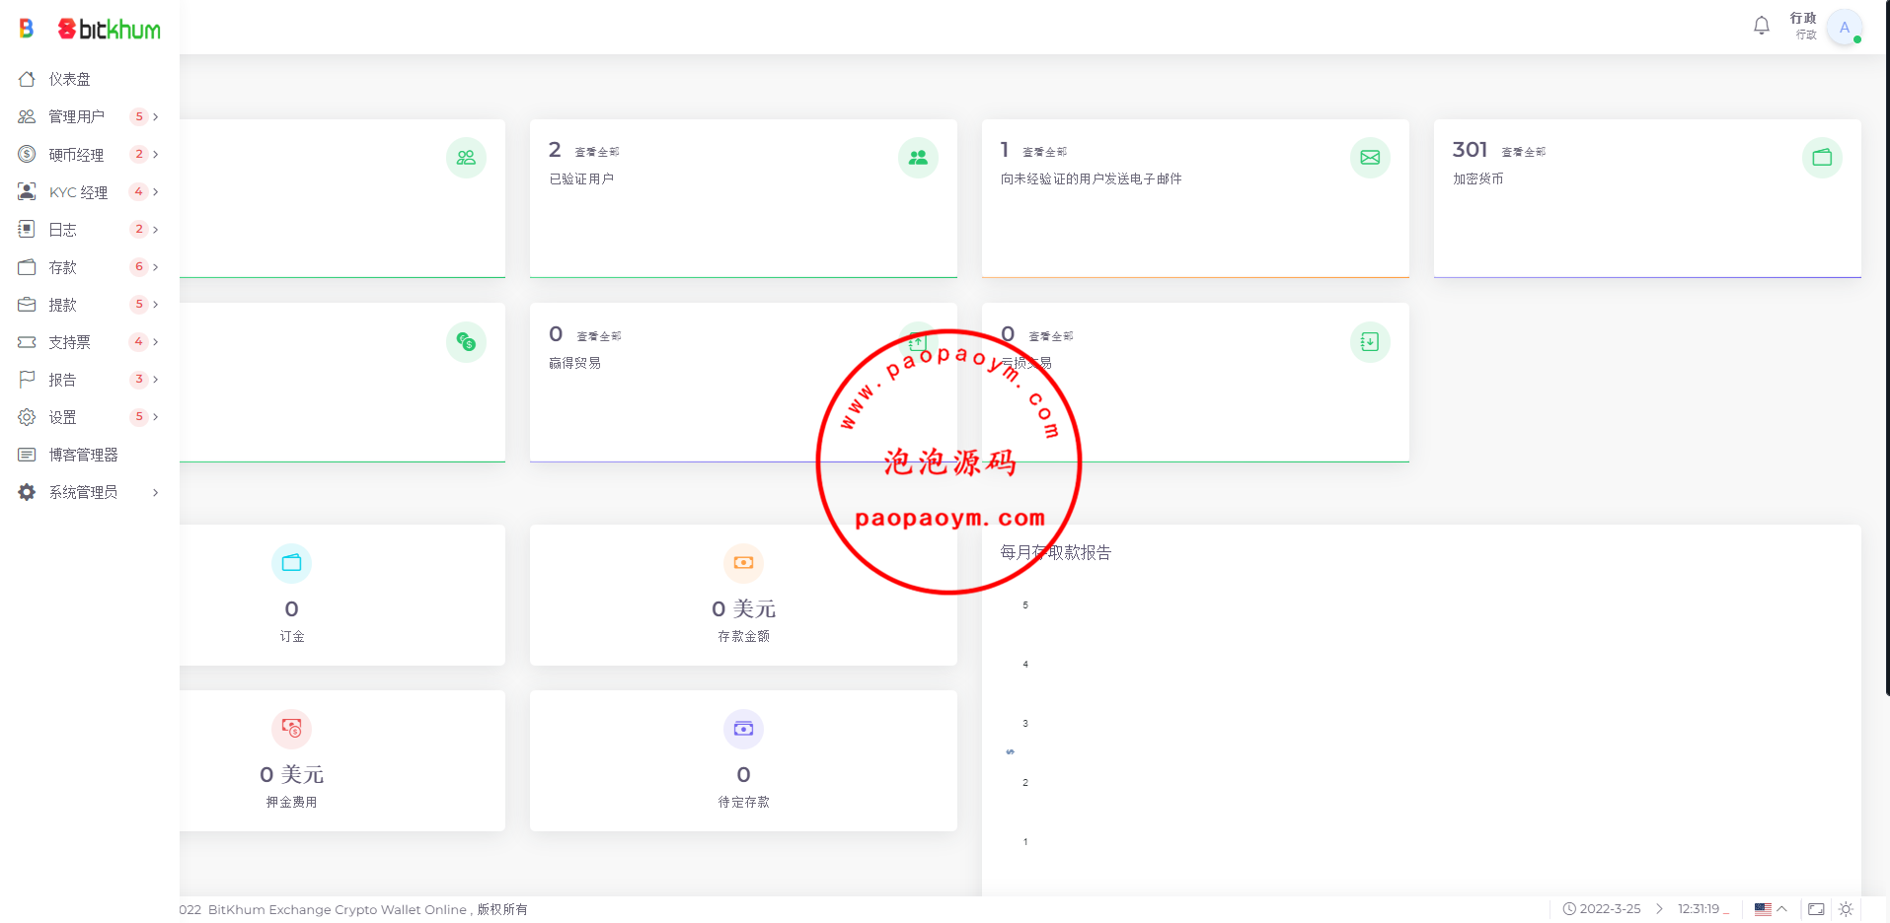The height and width of the screenshot is (923, 1890).
Task: Expand the 系统管理员 sidebar menu
Action: 87,492
